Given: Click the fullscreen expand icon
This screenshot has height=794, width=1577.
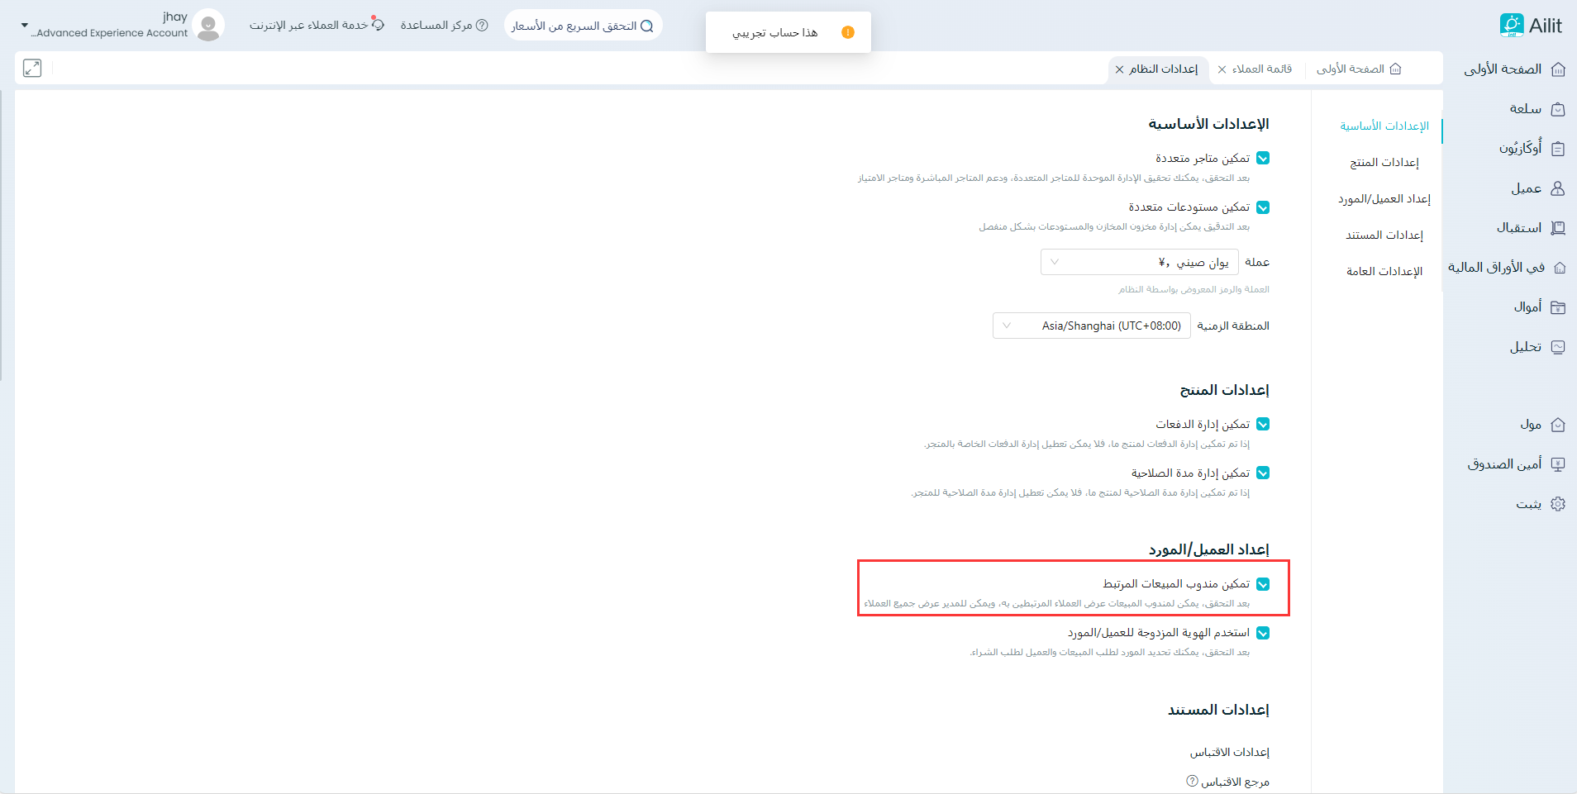Looking at the screenshot, I should coord(32,69).
